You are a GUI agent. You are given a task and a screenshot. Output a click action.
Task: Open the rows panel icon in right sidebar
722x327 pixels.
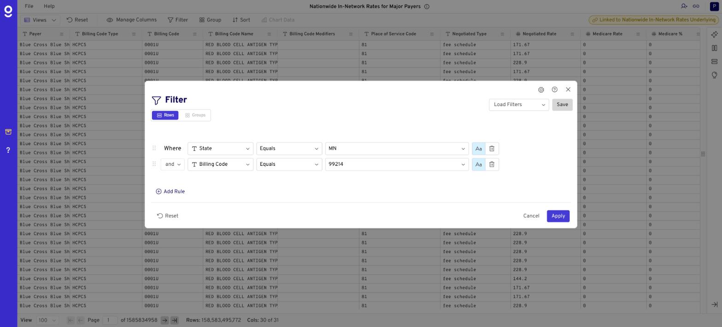[714, 62]
